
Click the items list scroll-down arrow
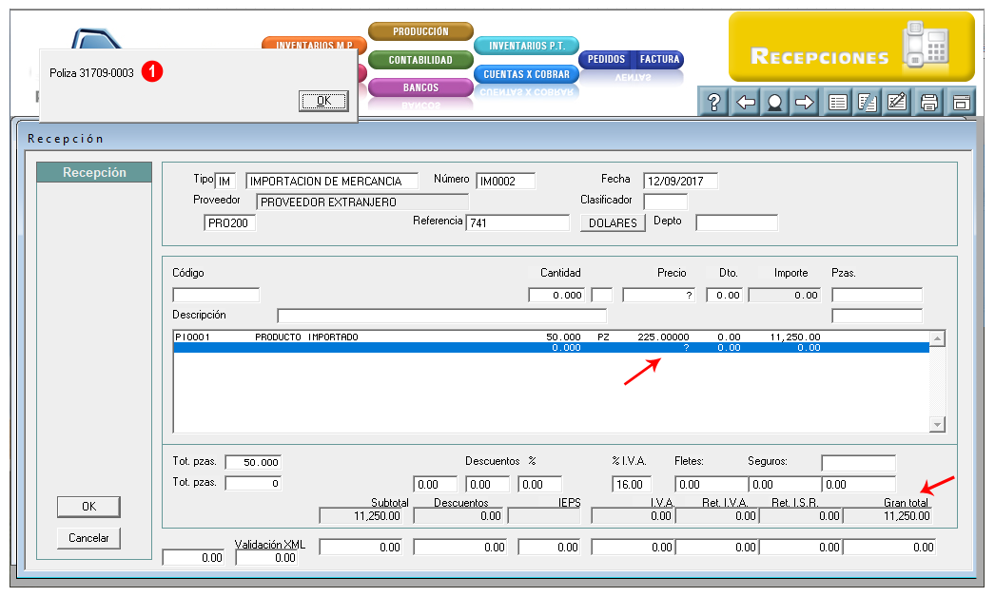pos(937,424)
